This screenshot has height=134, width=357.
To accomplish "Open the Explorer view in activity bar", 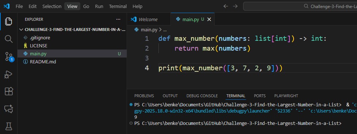I will [9, 21].
